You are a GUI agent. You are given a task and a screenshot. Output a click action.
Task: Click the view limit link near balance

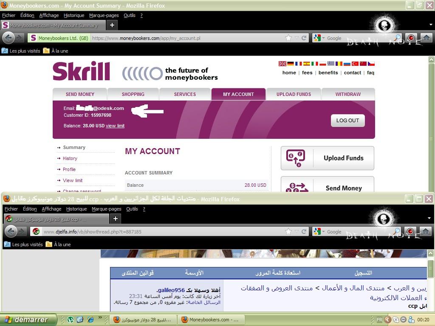pyautogui.click(x=115, y=126)
